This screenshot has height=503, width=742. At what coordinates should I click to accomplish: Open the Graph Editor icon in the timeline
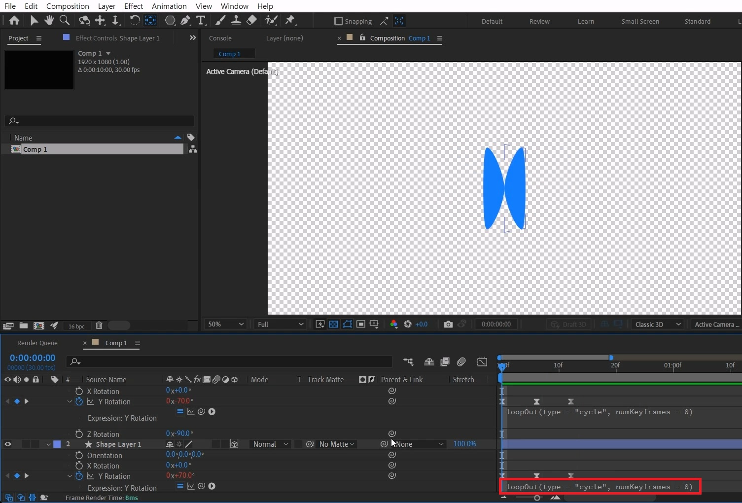coord(482,361)
